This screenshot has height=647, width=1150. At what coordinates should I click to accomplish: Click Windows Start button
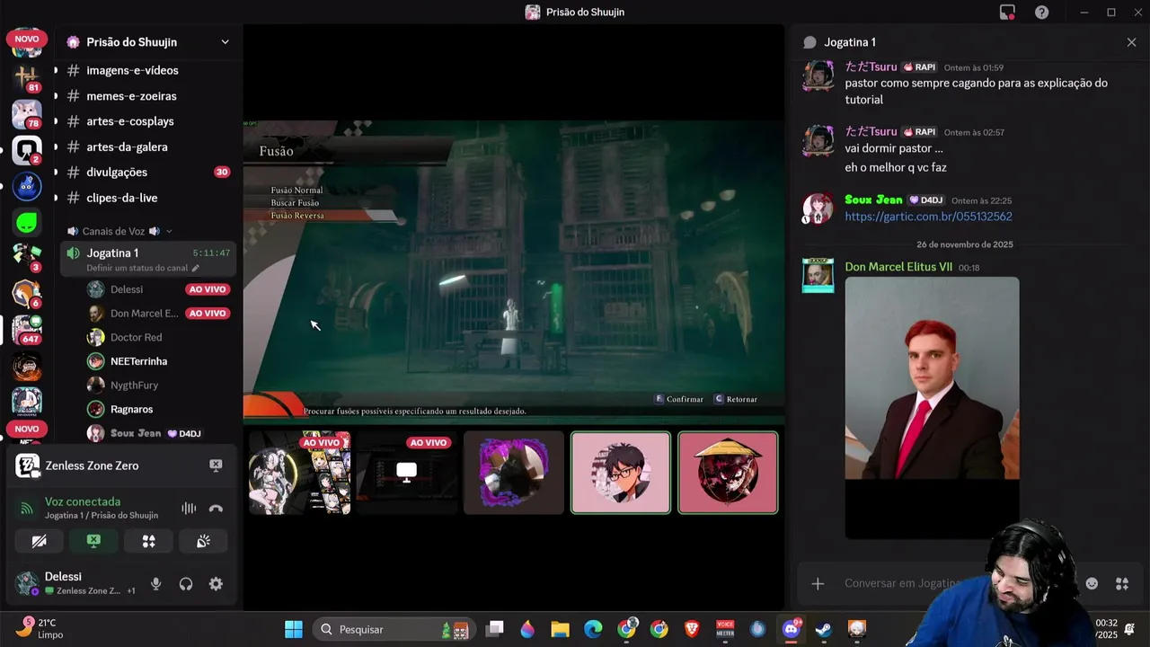pyautogui.click(x=294, y=629)
